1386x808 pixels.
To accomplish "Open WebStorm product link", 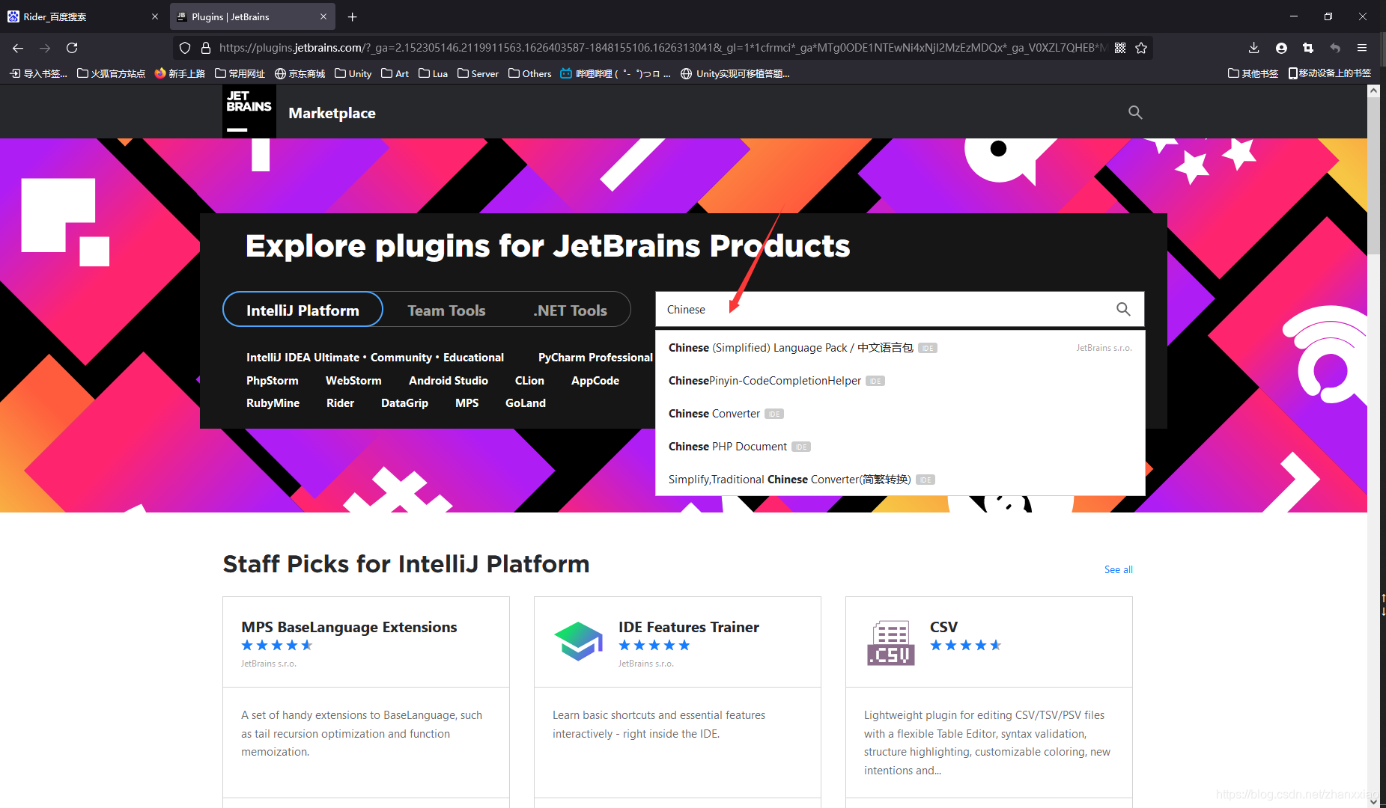I will tap(353, 381).
